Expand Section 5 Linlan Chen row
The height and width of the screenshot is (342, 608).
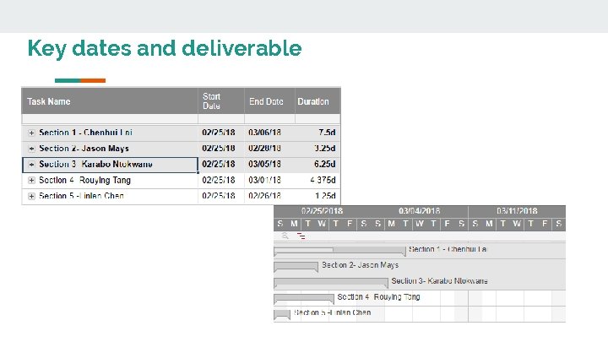(31, 196)
